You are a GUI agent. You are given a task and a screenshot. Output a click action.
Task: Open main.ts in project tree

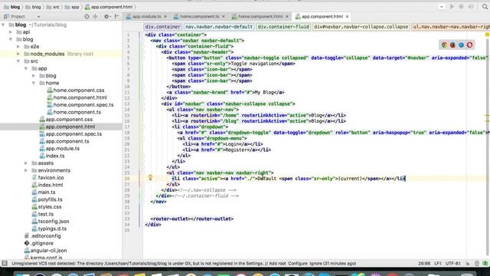[x=47, y=192]
